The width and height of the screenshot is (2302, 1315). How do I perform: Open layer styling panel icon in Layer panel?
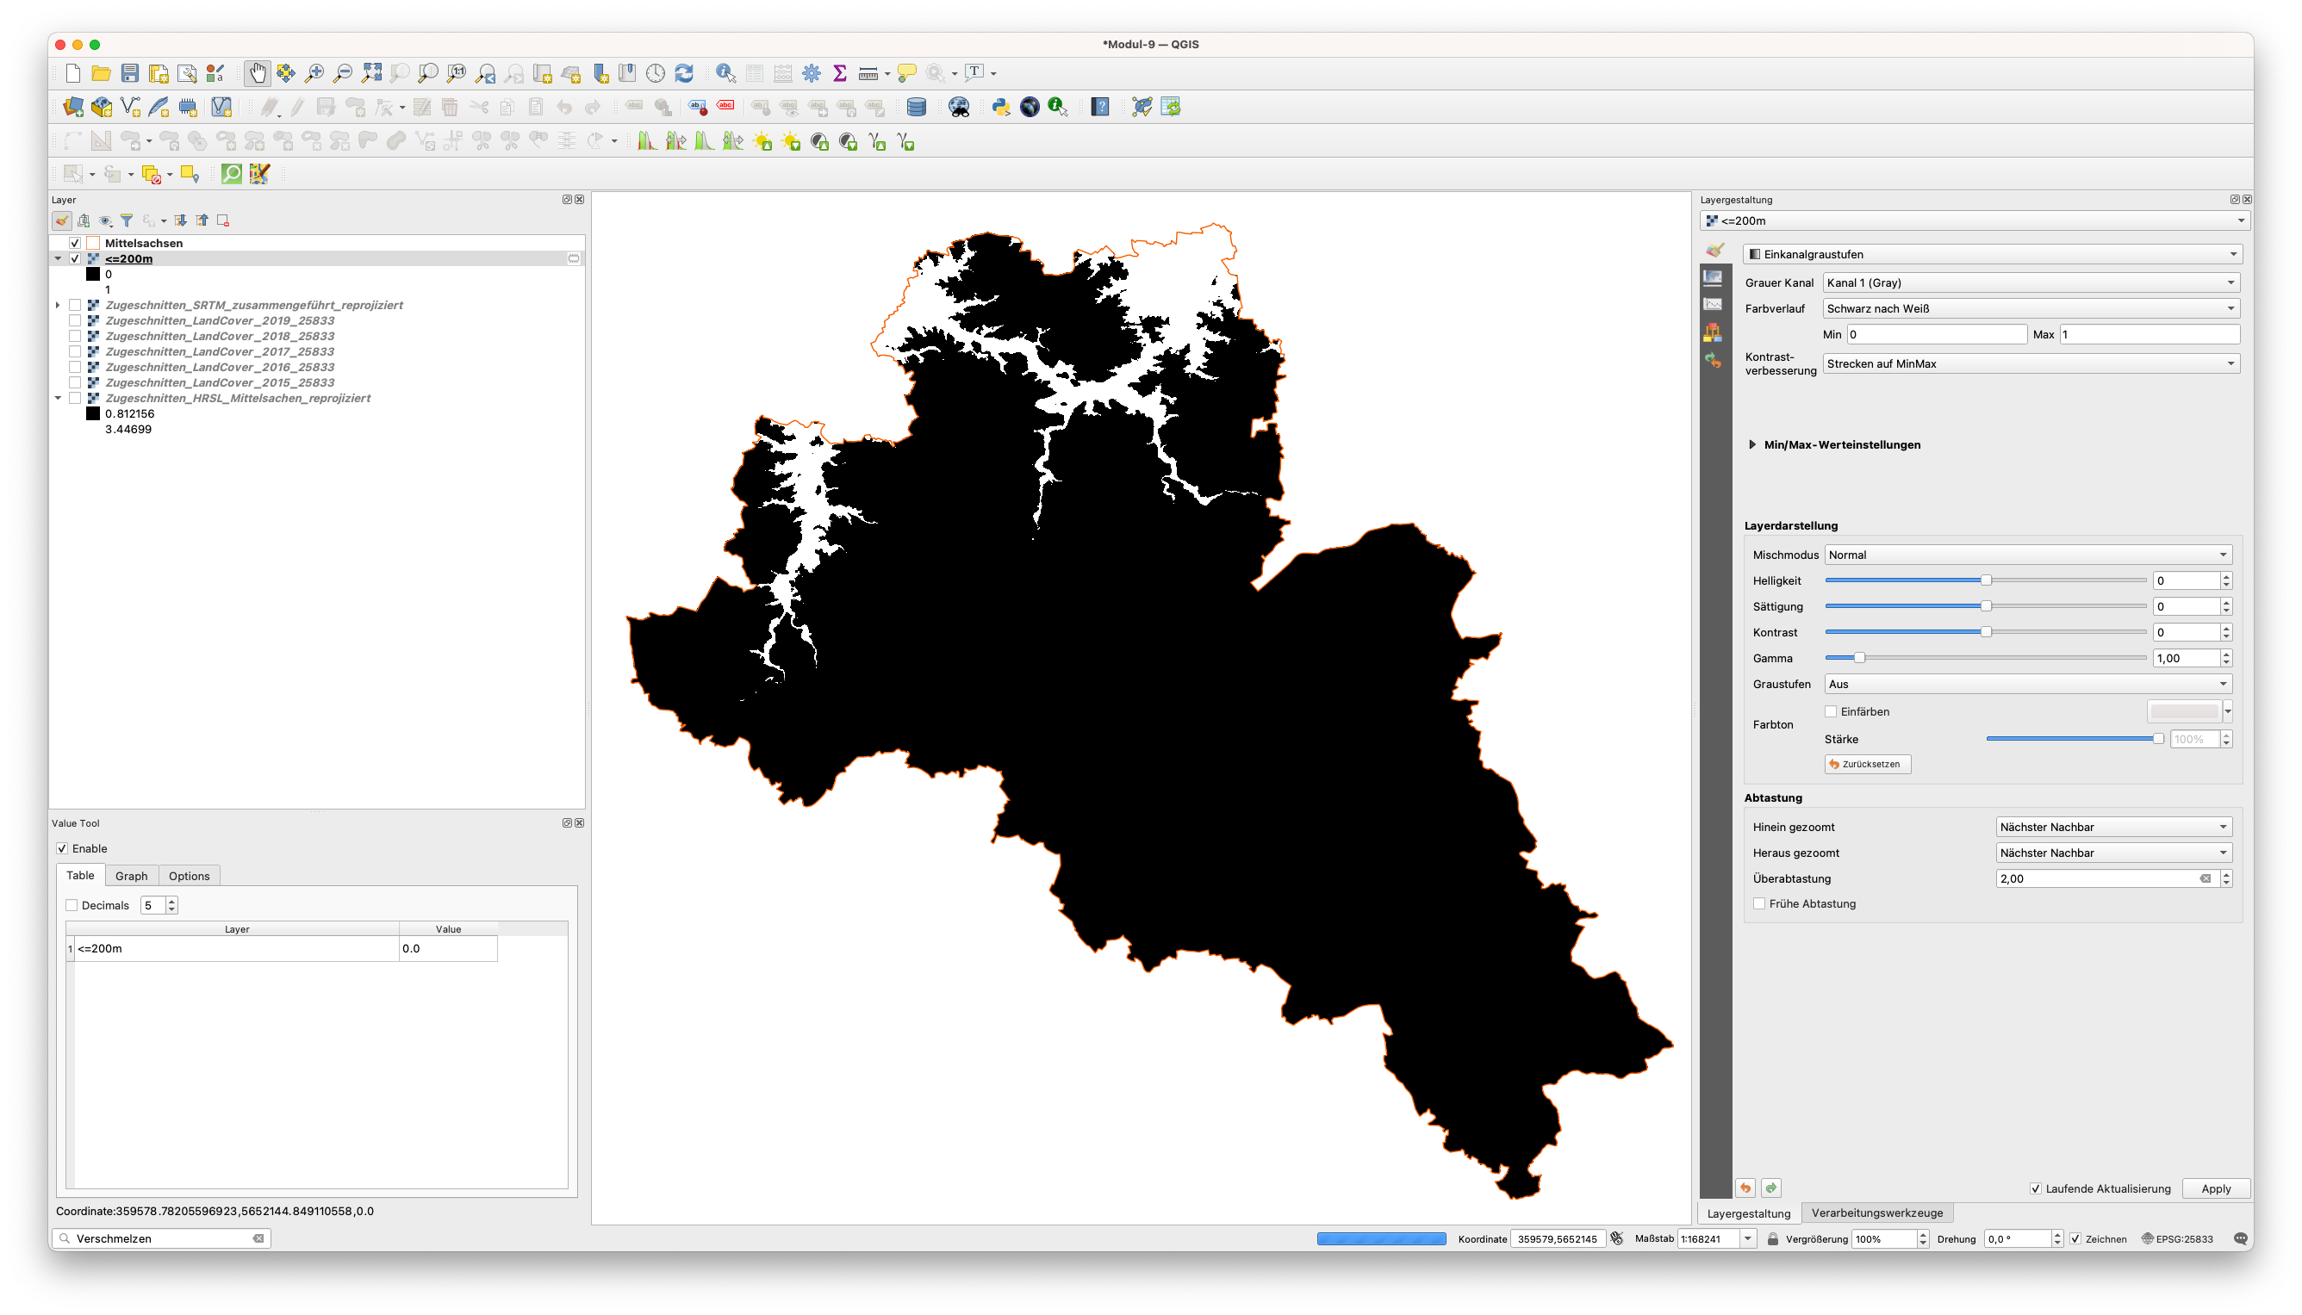coord(61,220)
